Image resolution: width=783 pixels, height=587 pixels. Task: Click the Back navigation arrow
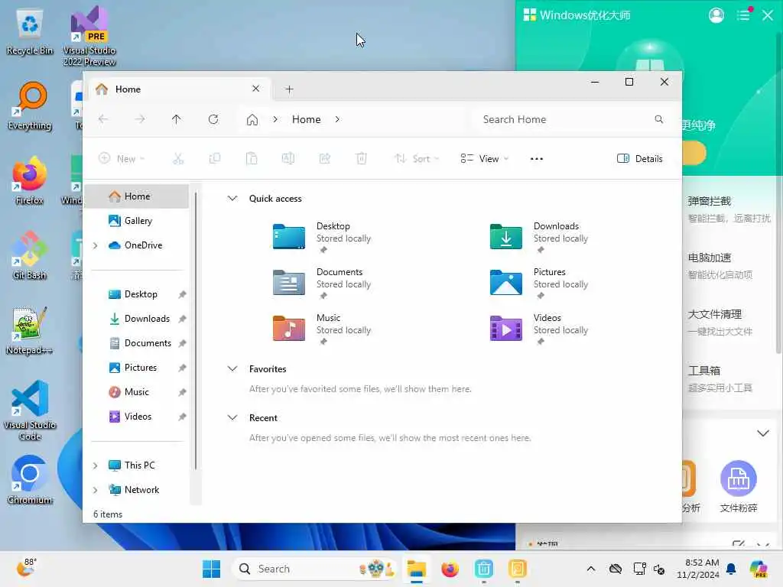click(x=103, y=119)
